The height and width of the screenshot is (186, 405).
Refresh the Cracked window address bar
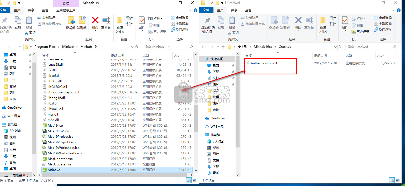(340, 47)
